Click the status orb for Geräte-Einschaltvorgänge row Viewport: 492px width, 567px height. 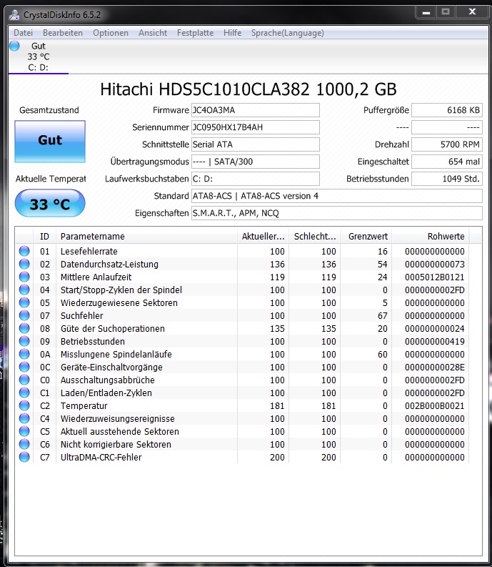(x=24, y=367)
